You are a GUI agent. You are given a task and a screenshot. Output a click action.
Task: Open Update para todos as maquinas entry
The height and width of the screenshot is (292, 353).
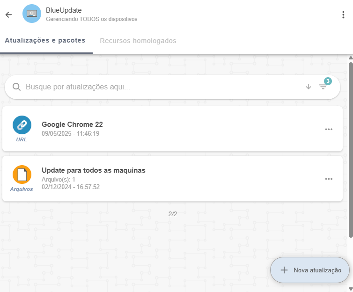click(93, 170)
